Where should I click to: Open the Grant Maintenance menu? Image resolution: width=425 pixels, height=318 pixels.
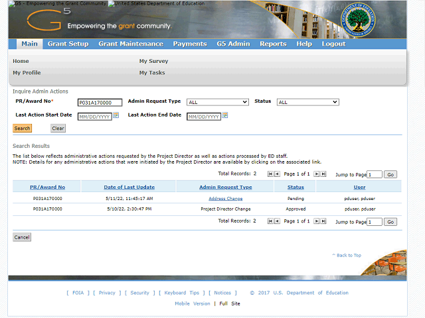pos(131,44)
